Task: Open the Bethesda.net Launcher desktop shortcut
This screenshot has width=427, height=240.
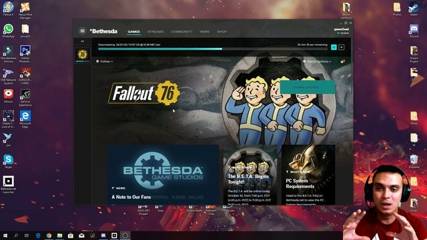Action: pyautogui.click(x=9, y=185)
